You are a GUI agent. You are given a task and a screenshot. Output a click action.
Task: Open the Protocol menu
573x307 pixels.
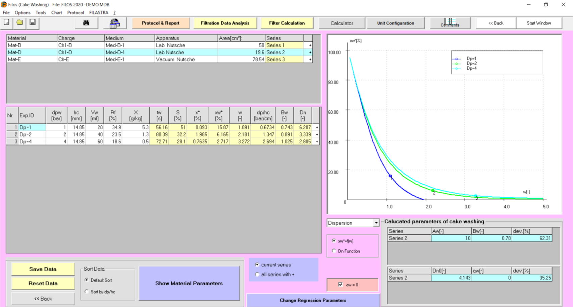pyautogui.click(x=75, y=13)
